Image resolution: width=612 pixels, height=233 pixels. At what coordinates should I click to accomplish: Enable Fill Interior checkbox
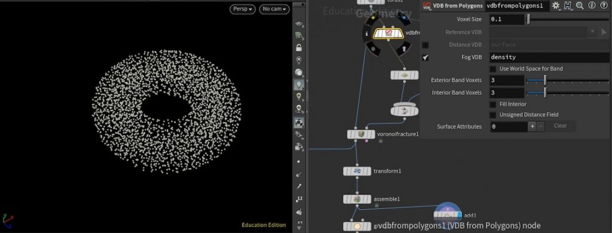[493, 105]
